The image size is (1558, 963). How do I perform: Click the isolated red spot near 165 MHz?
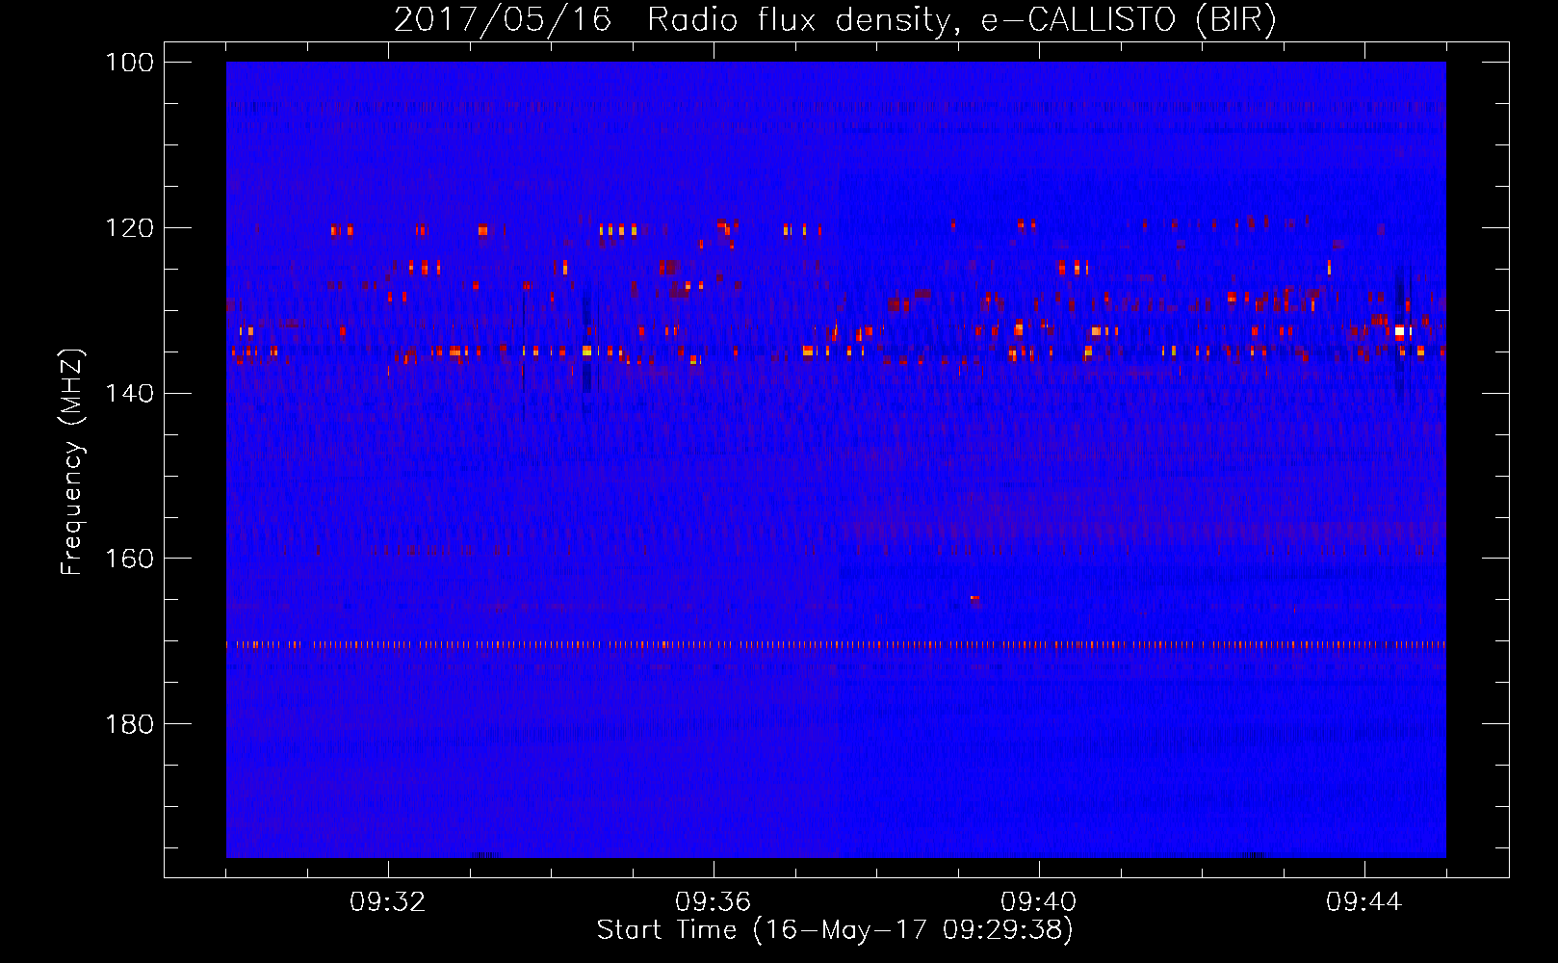coord(974,598)
